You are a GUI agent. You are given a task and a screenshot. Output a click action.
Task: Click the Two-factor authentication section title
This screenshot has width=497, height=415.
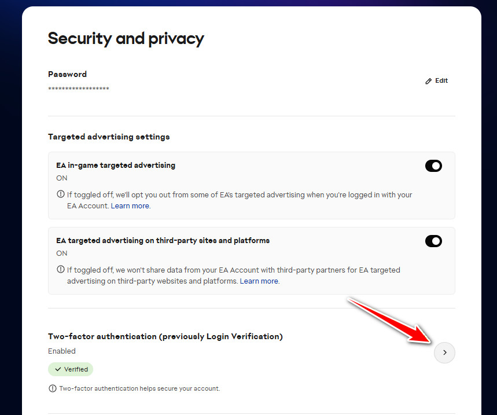pos(165,336)
